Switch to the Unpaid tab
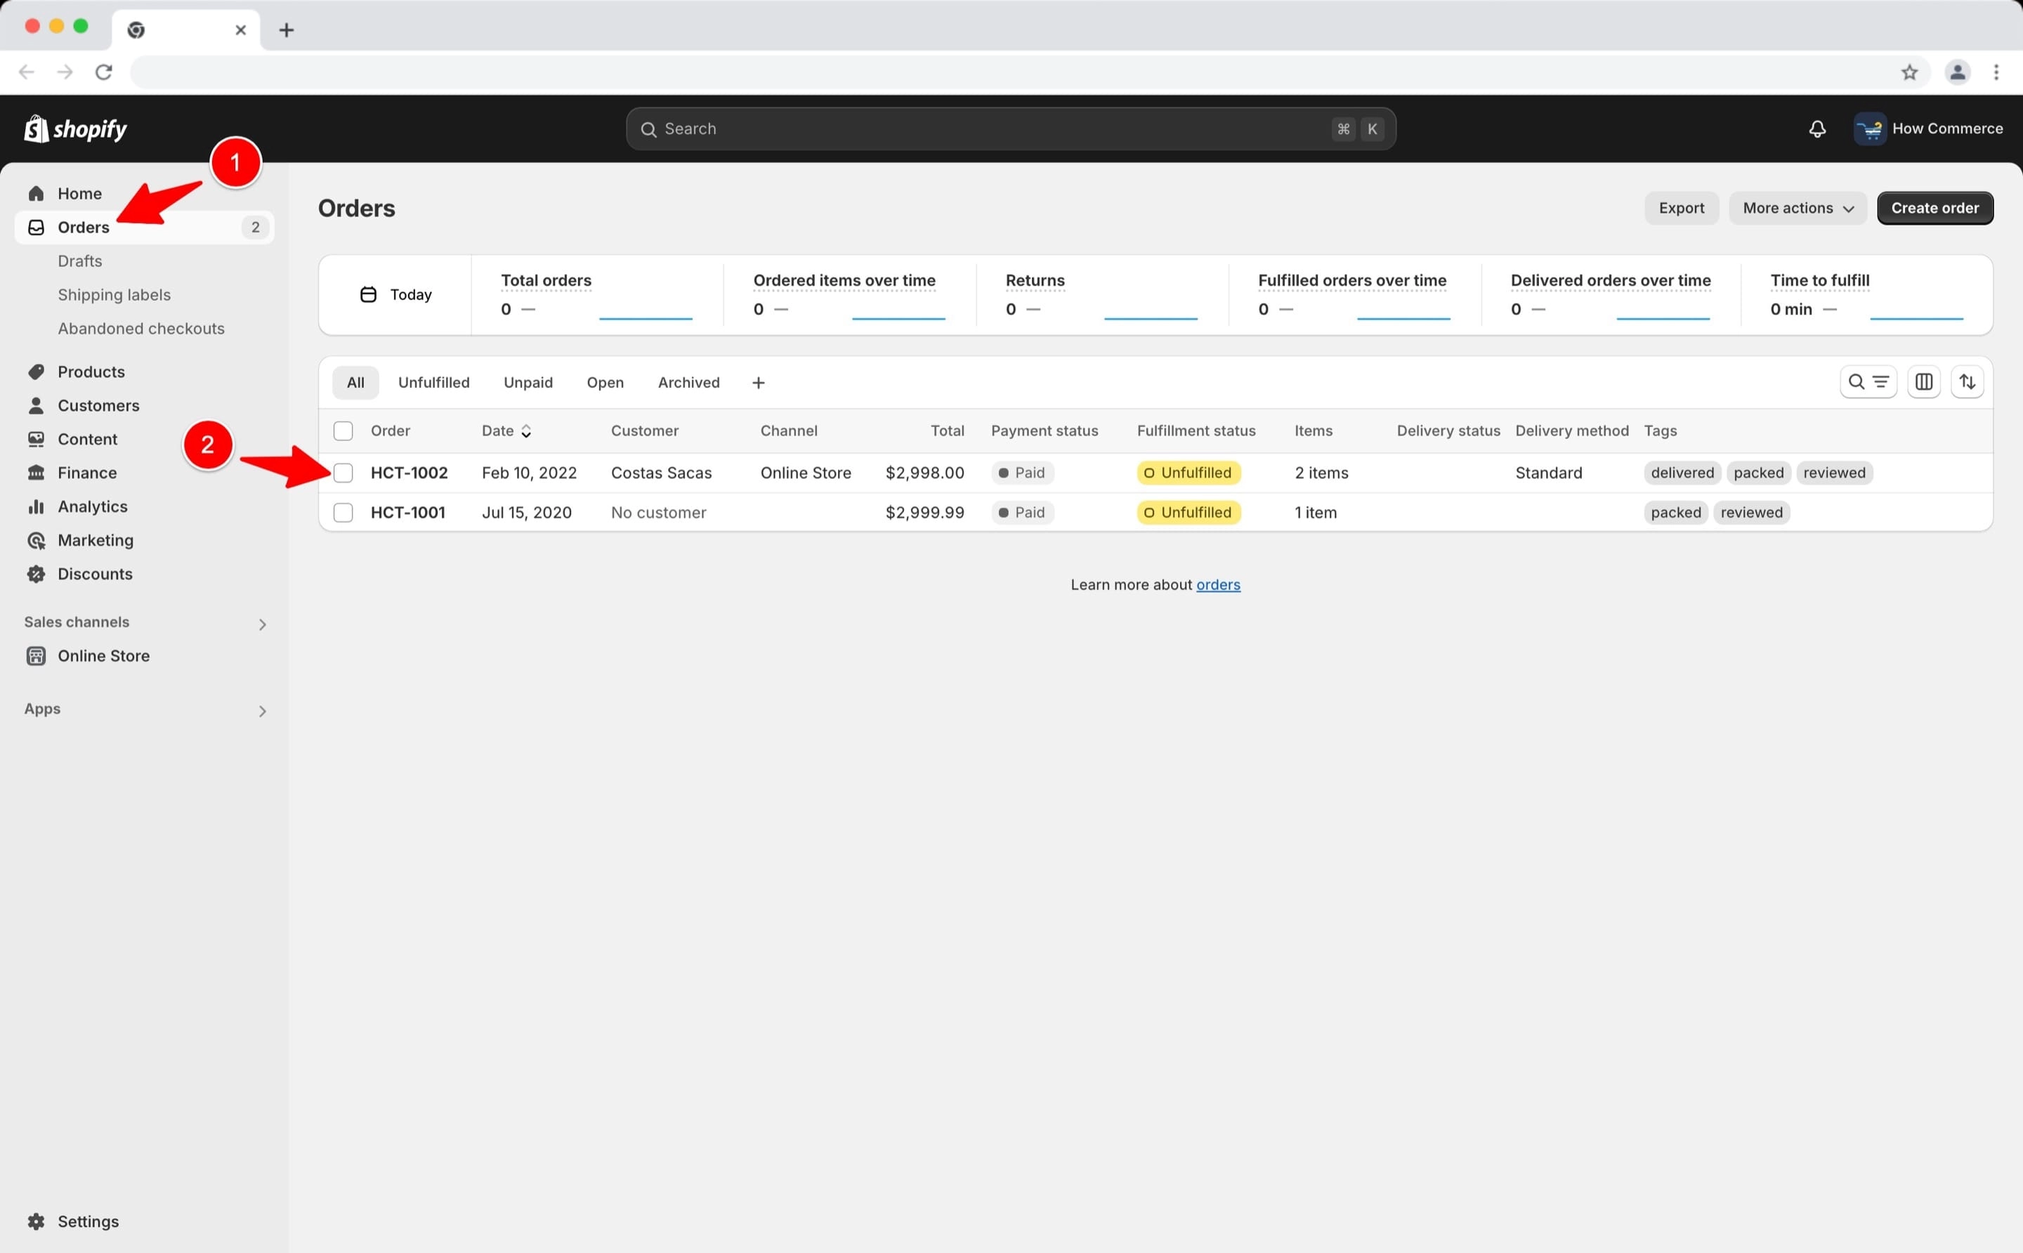Image resolution: width=2023 pixels, height=1253 pixels. pos(528,382)
